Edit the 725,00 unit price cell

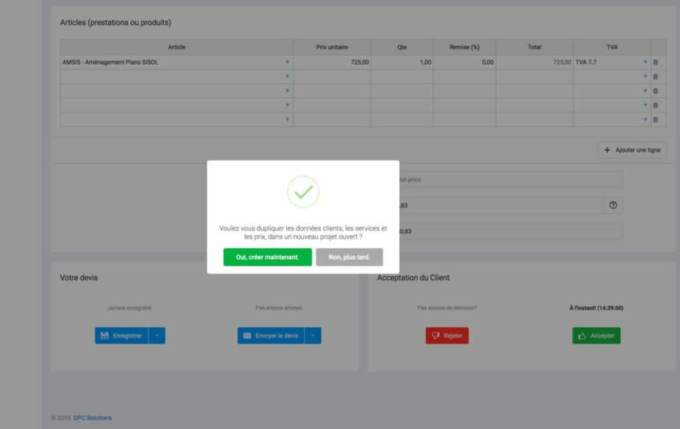pyautogui.click(x=332, y=62)
